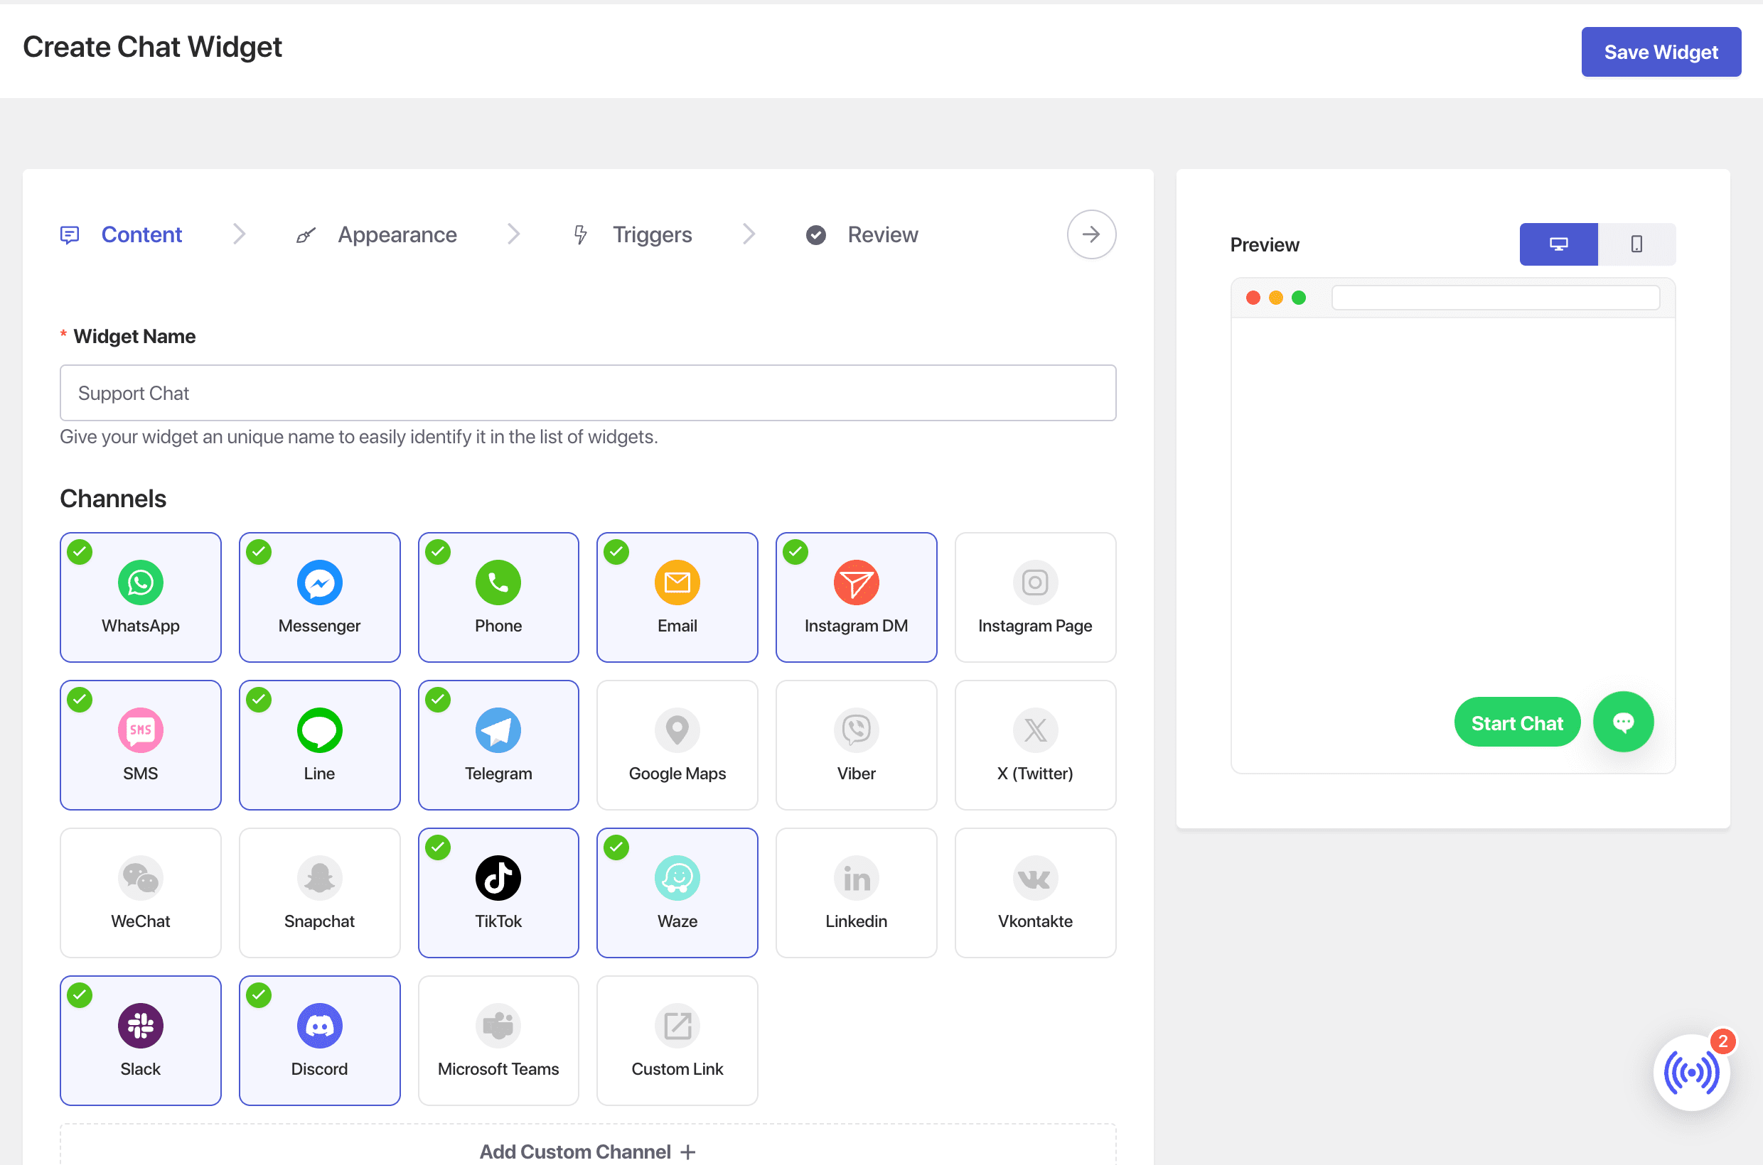Click the green chat bubble preview icon
This screenshot has height=1165, width=1763.
[1622, 722]
